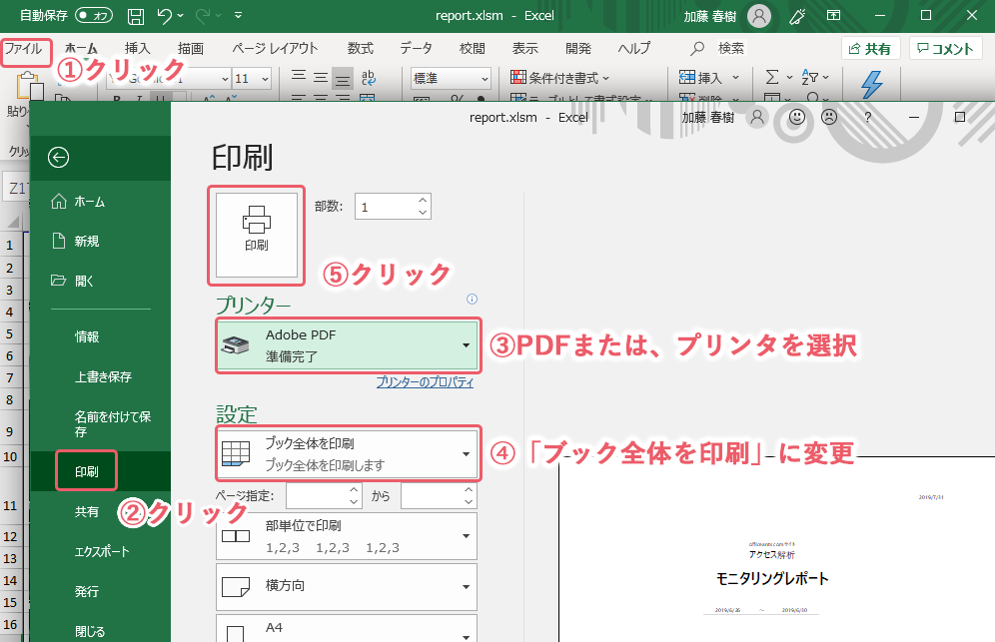Open the Adobe PDF printer dropdown
The width and height of the screenshot is (995, 642).
(x=347, y=345)
